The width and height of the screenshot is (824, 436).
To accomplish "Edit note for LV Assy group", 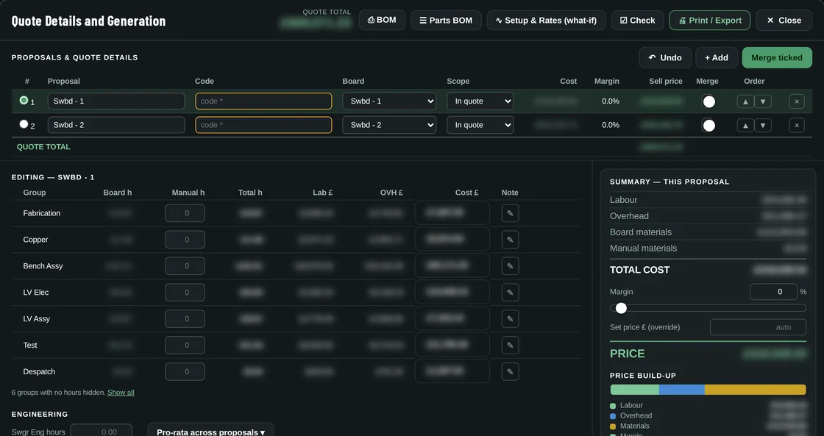I will pos(510,319).
